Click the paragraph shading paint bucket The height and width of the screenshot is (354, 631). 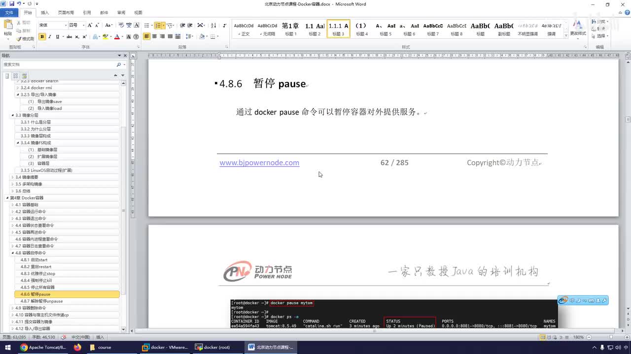202,36
